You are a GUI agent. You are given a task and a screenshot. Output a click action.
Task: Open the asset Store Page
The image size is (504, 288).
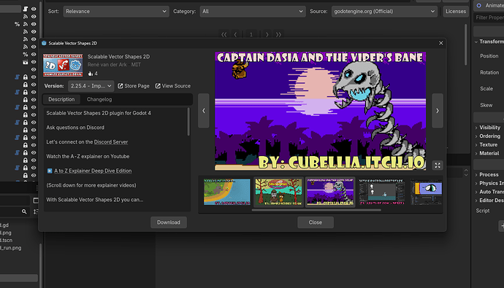[x=134, y=86]
